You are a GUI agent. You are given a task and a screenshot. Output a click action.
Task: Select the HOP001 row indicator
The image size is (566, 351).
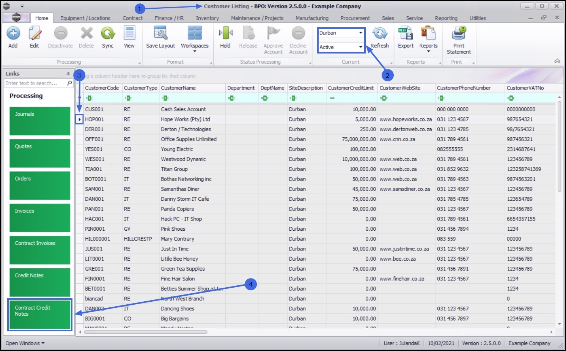[x=79, y=119]
